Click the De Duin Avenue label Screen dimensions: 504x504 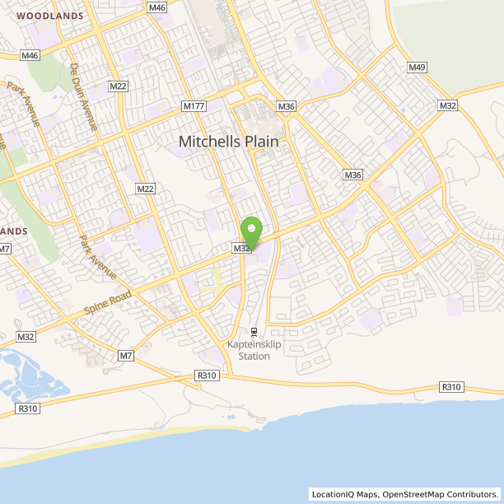point(83,97)
